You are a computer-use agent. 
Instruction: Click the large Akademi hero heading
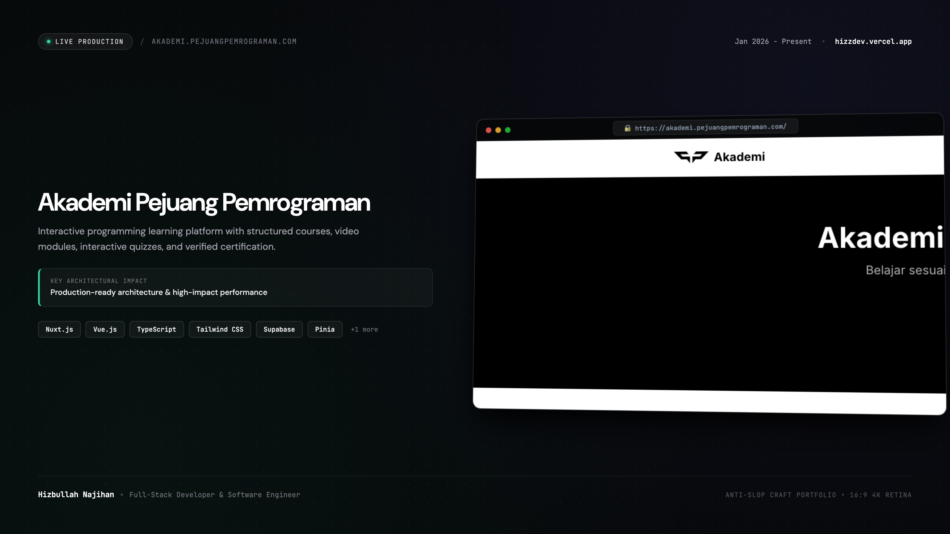point(881,238)
